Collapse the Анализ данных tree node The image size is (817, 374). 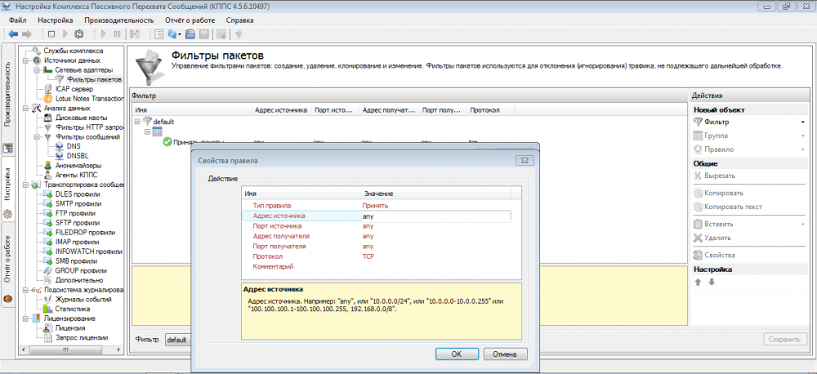[x=25, y=109]
